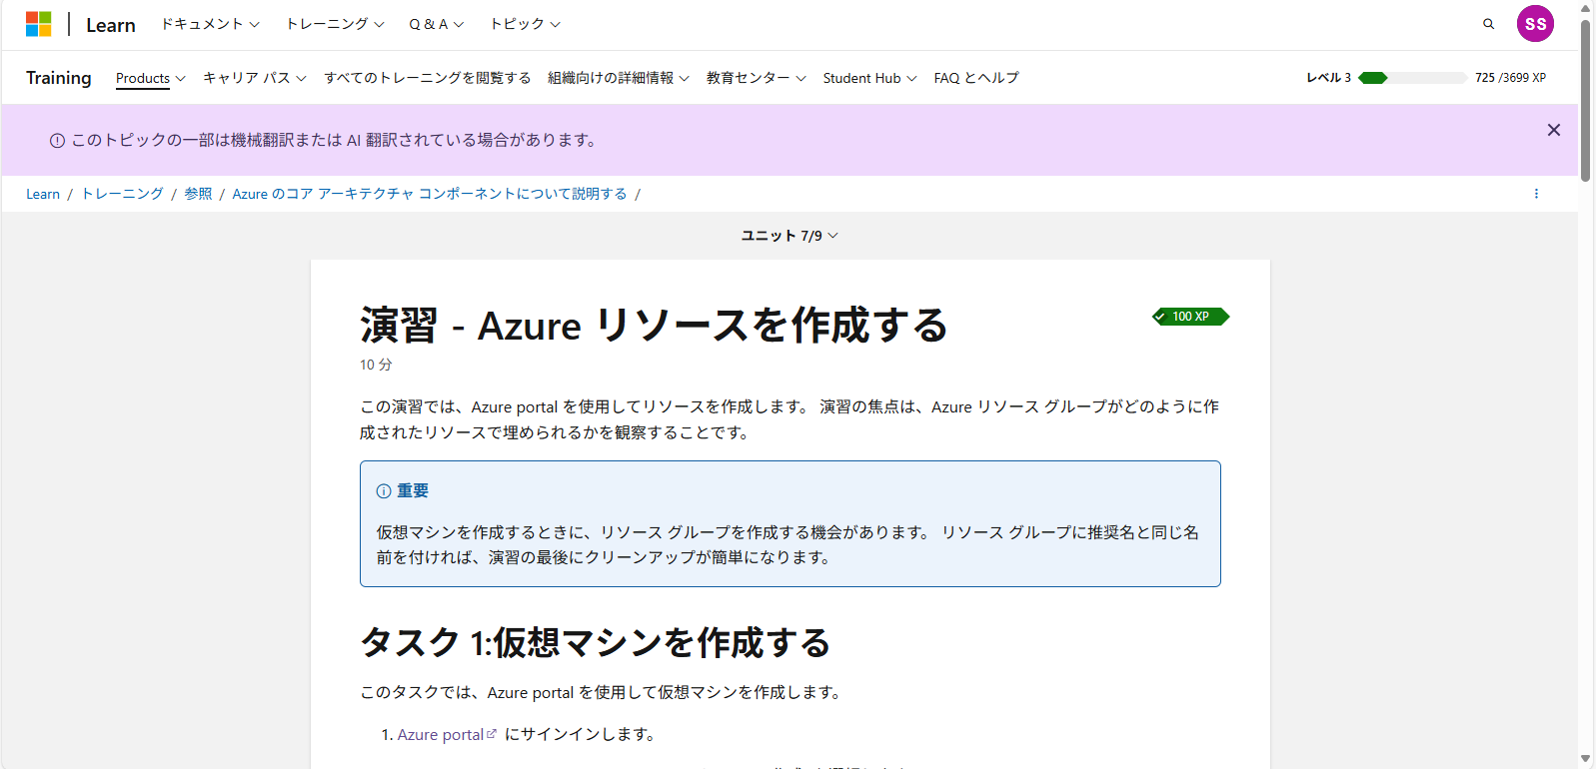Screen dimensions: 1596x769
Task: Open the three-dot more actions menu
Action: coord(1536,194)
